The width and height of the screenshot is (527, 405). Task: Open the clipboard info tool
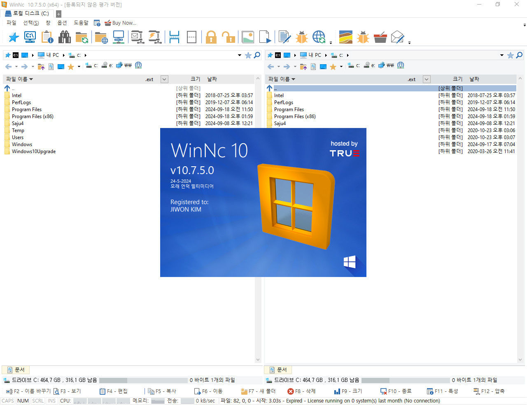(x=47, y=37)
